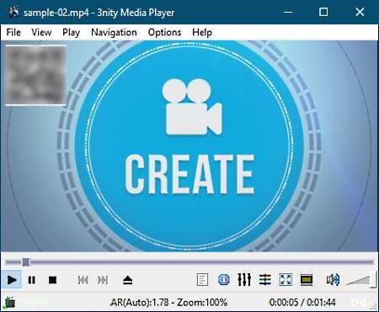Click the AR(Auto):1.78 - Zoom:100% status text

[168, 303]
